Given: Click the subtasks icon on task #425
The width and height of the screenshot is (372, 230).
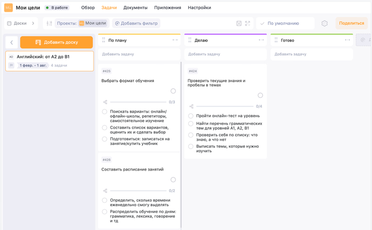Looking at the screenshot, I should [x=105, y=102].
